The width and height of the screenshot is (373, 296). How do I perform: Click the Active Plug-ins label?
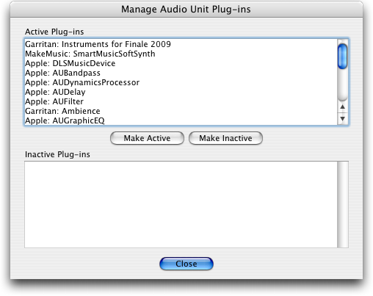[54, 32]
